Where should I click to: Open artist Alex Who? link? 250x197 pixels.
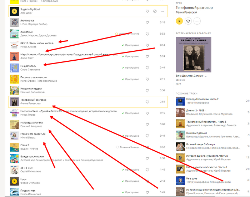(26, 13)
